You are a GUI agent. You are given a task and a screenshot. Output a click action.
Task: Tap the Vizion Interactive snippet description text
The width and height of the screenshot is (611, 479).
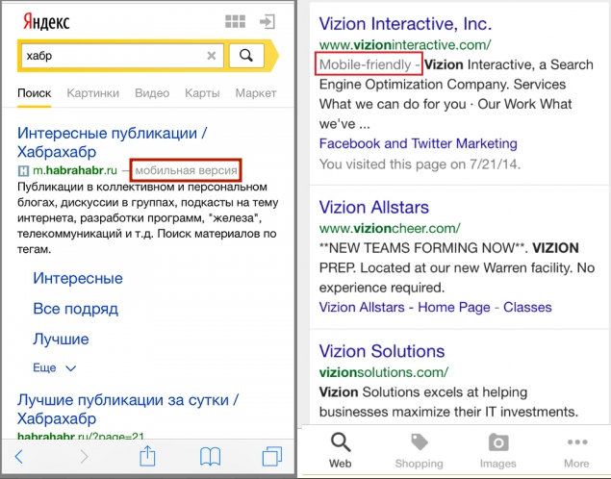(x=456, y=94)
